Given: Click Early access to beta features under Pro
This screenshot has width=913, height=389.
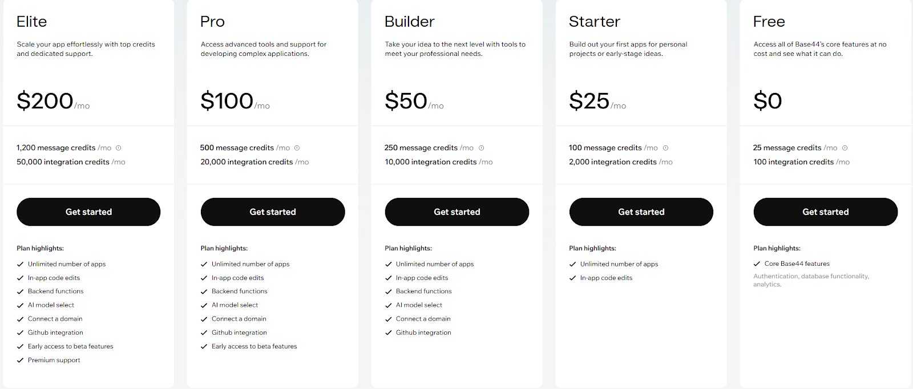Looking at the screenshot, I should (x=254, y=346).
